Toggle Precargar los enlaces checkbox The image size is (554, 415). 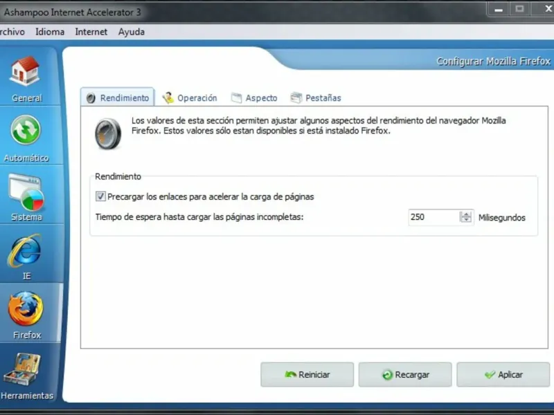(x=100, y=196)
